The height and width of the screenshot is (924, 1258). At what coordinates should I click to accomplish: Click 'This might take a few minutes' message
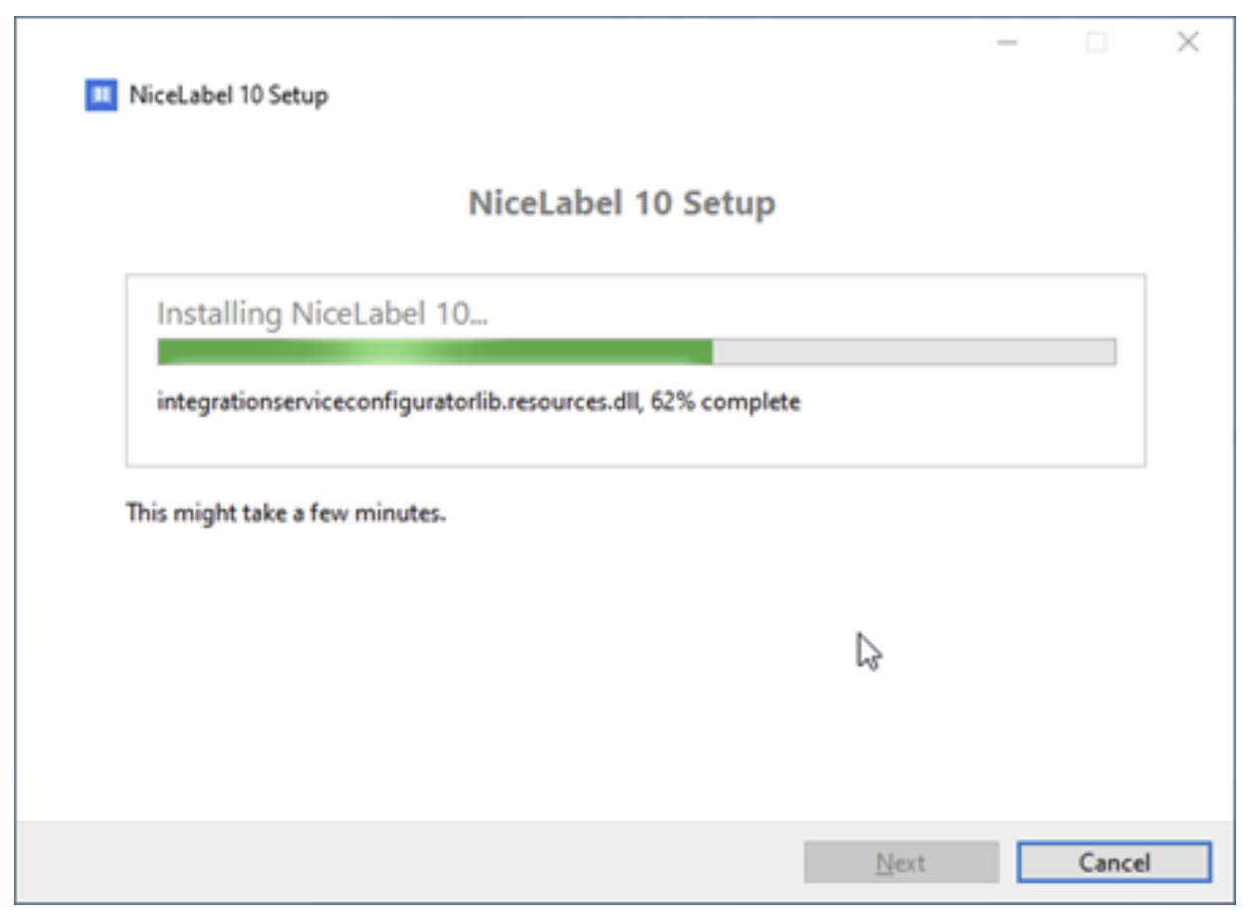286,514
